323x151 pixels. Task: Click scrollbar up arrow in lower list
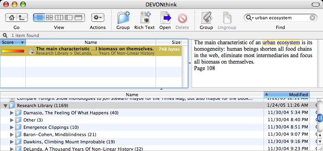coord(319,135)
